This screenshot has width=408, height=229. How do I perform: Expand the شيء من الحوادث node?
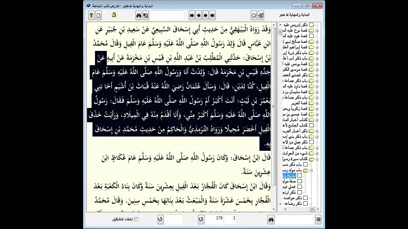tap(317, 153)
